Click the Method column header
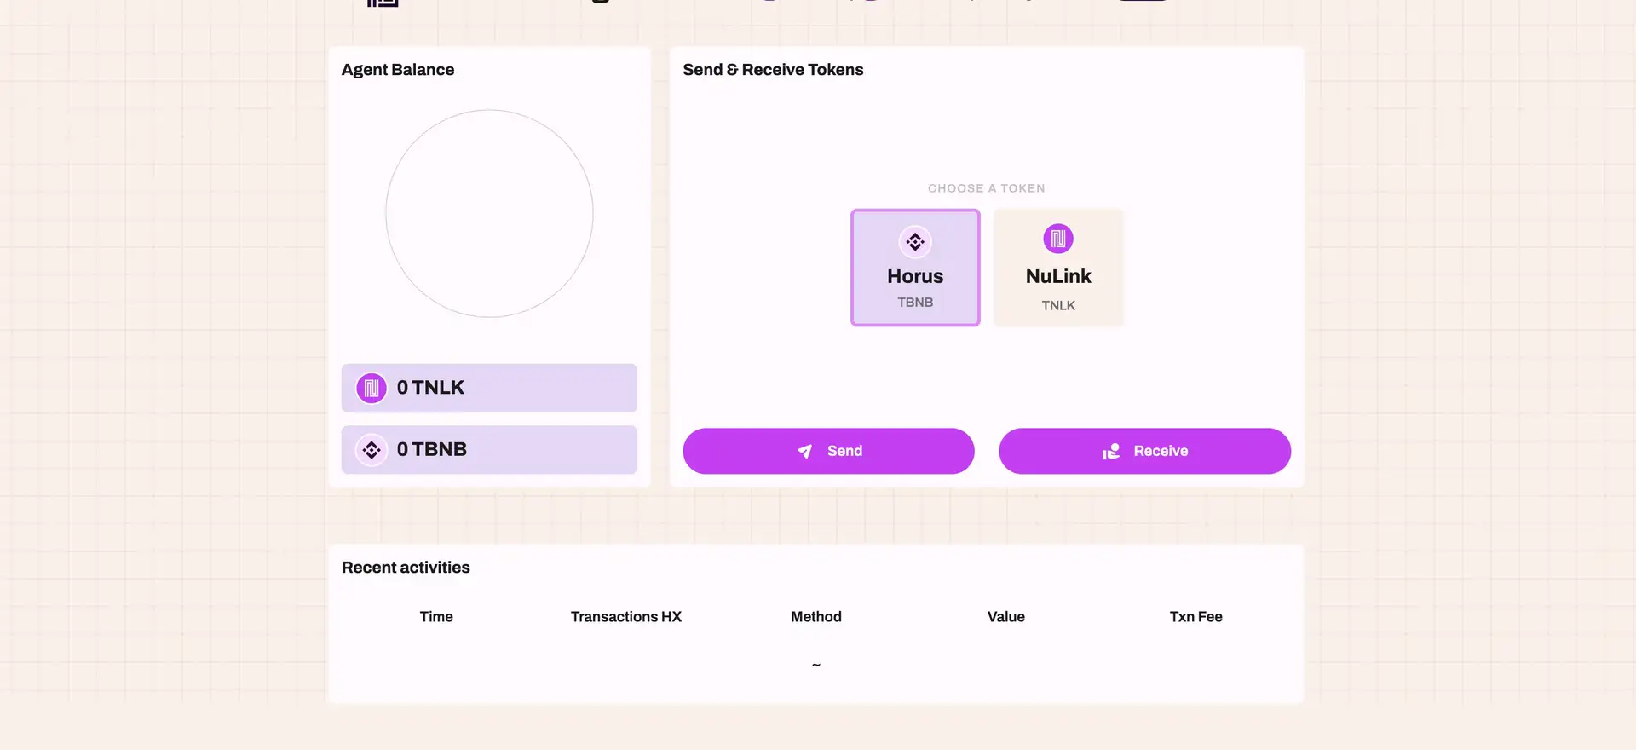 click(816, 617)
